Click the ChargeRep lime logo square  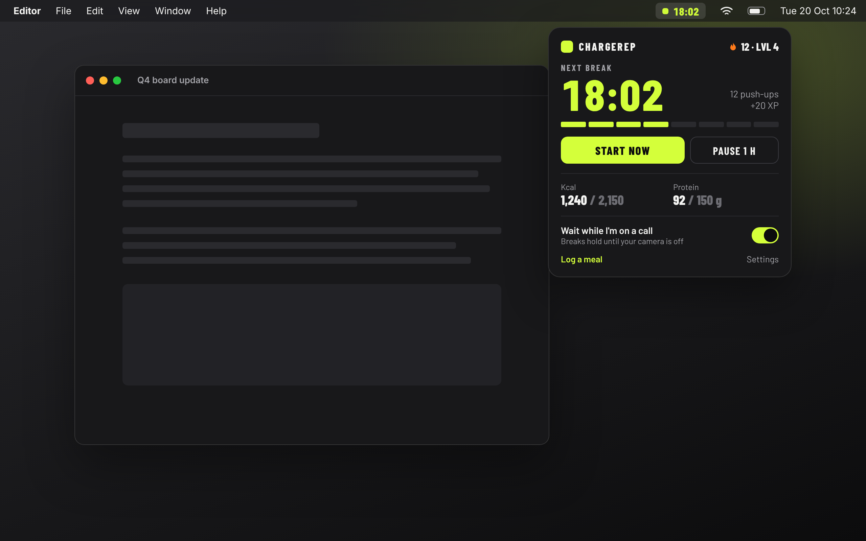coord(567,47)
